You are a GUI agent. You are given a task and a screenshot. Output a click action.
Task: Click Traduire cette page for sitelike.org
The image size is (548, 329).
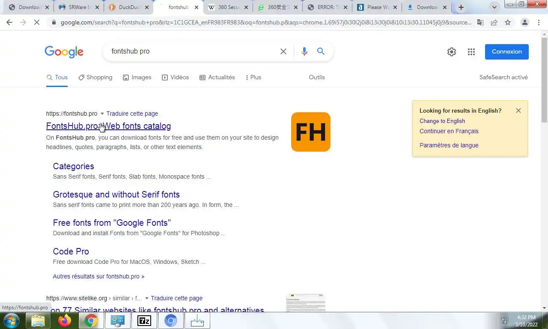(176, 298)
